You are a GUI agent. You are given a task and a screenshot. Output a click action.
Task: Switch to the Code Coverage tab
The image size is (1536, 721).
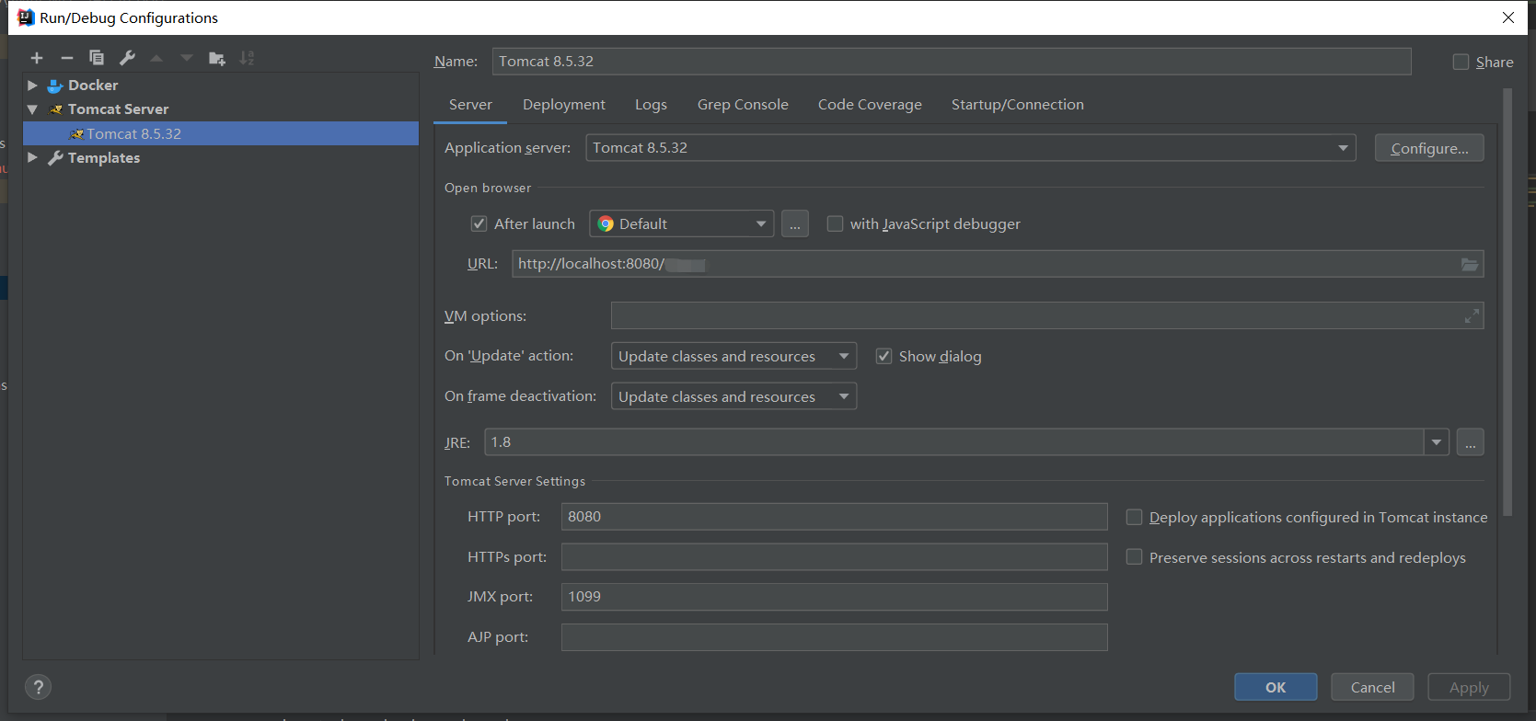point(870,105)
